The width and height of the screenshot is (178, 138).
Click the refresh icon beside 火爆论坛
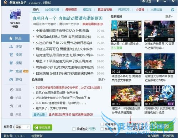(x=172, y=10)
